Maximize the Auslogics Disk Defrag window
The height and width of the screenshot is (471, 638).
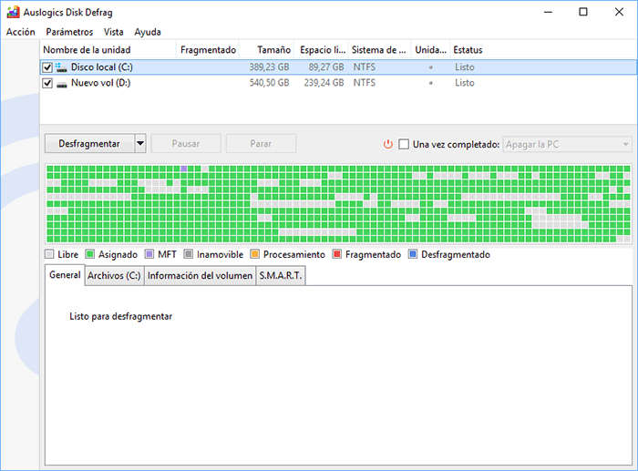click(583, 12)
